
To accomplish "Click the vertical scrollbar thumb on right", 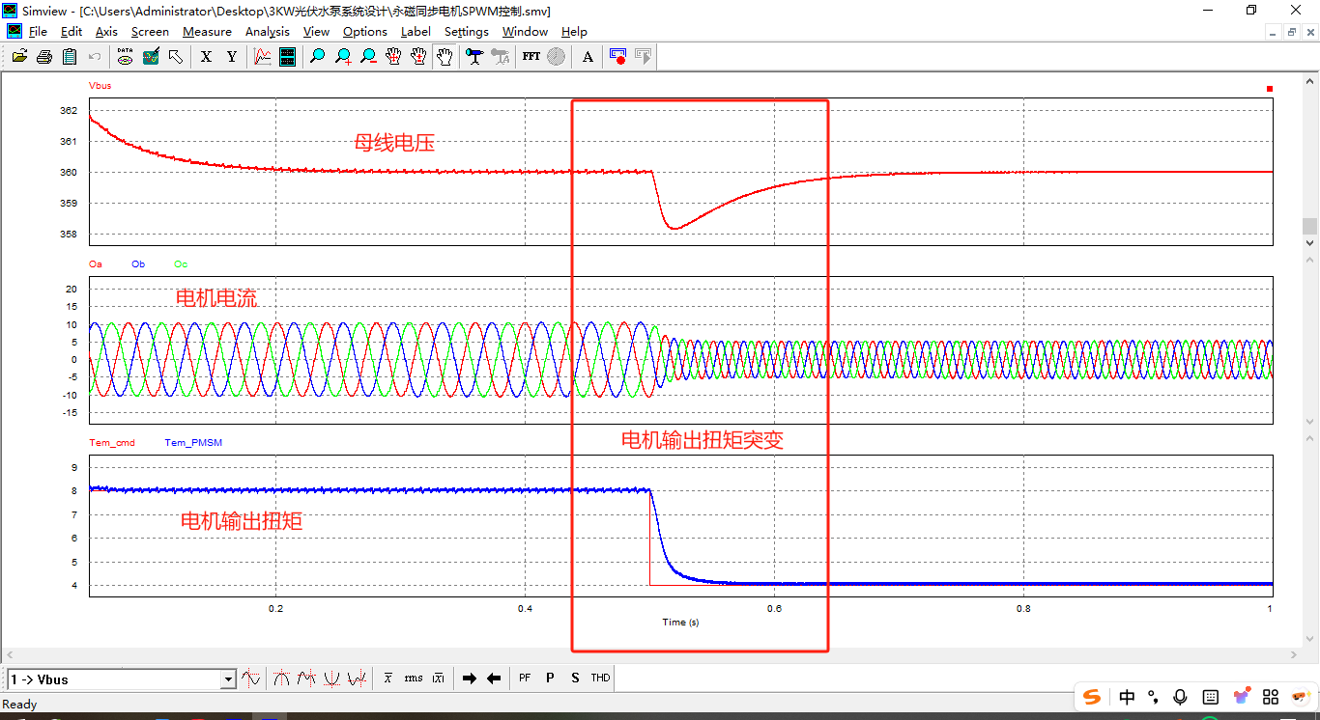I will click(x=1309, y=226).
